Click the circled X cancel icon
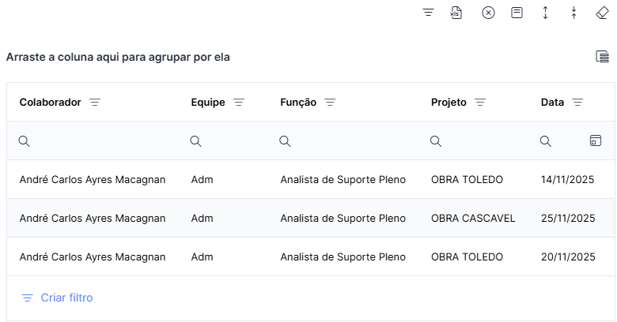Image resolution: width=617 pixels, height=322 pixels. pyautogui.click(x=488, y=13)
